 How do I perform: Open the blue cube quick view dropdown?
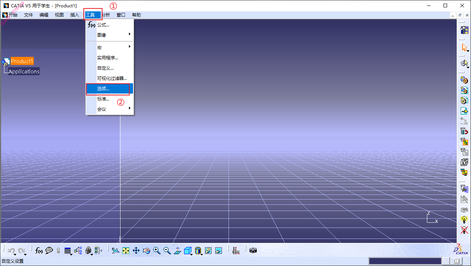(188, 251)
